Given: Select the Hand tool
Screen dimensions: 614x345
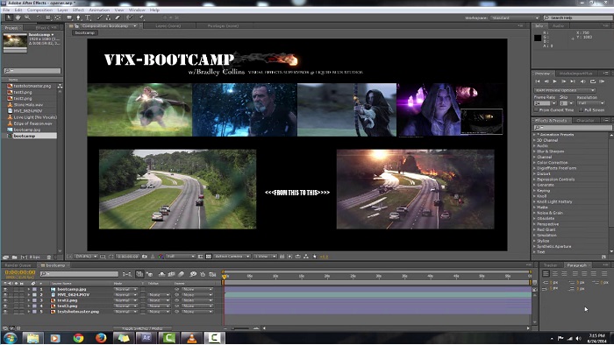Looking at the screenshot, I should [18, 18].
